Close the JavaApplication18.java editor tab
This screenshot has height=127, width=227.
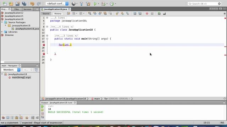pyautogui.click(x=69, y=9)
